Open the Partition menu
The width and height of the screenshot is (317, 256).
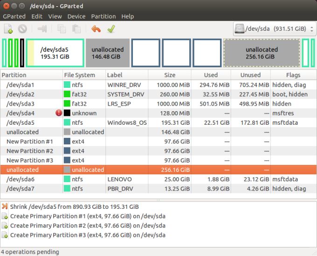point(103,16)
